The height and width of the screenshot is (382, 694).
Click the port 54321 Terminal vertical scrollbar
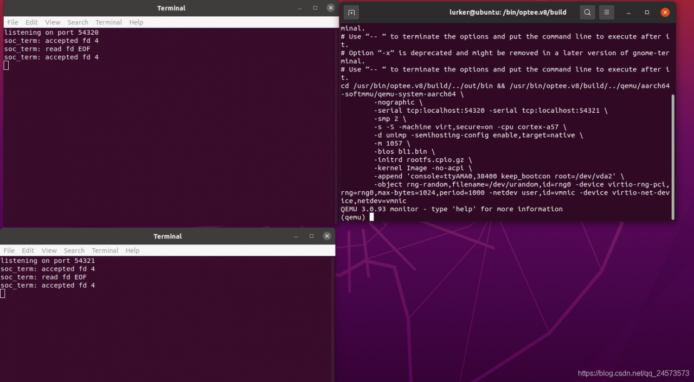(x=333, y=319)
